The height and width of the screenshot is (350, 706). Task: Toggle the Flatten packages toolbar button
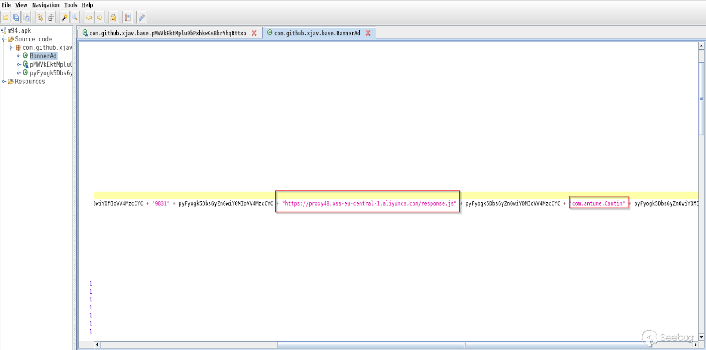pos(51,18)
